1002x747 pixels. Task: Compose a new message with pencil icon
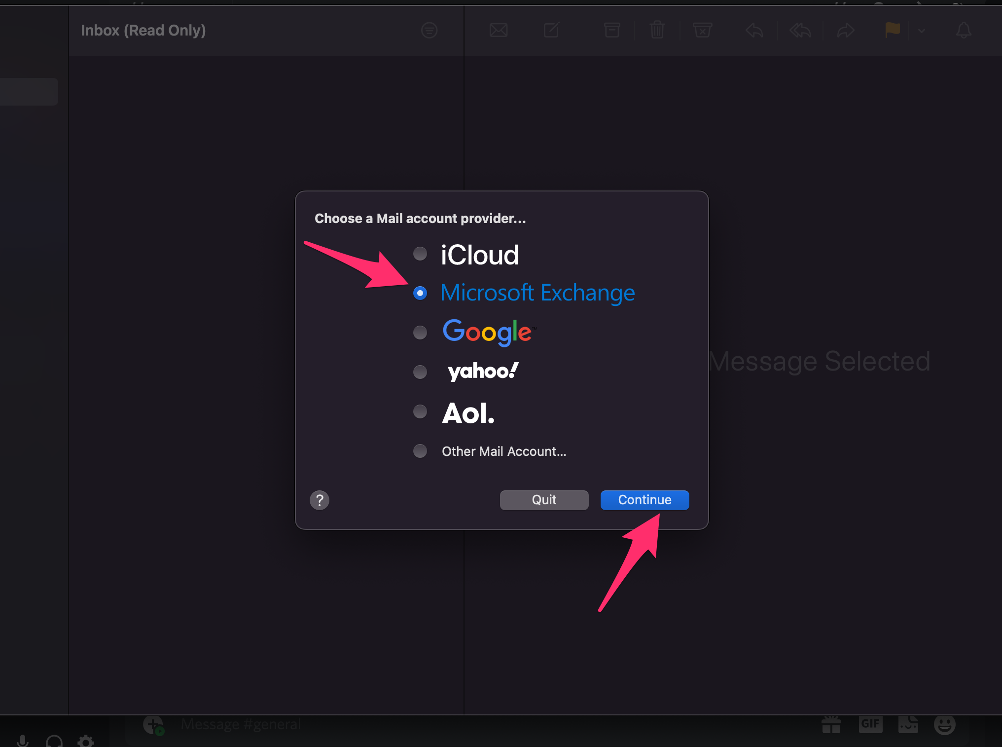point(551,31)
